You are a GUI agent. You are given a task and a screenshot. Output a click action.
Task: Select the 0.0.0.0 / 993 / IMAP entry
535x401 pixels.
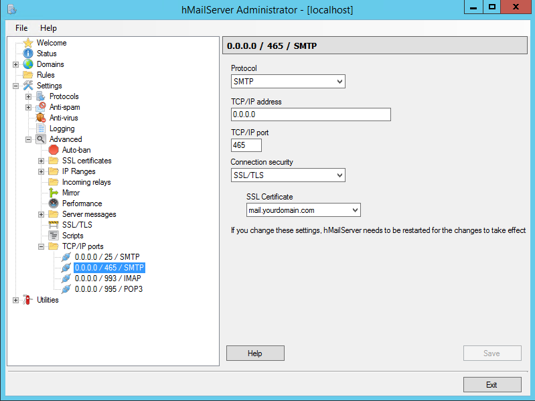(x=108, y=278)
